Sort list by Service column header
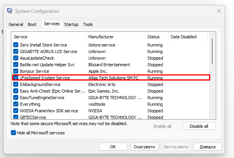Viewport: 234px width, 158px height. click(49, 37)
